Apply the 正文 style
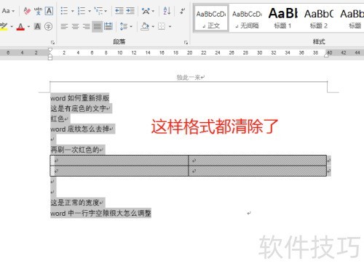 click(x=211, y=18)
